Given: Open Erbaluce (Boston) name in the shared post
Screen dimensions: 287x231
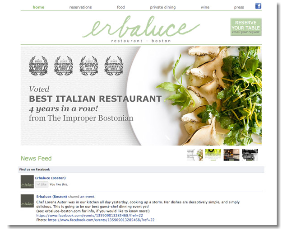Looking at the screenshot, I should (x=51, y=197).
